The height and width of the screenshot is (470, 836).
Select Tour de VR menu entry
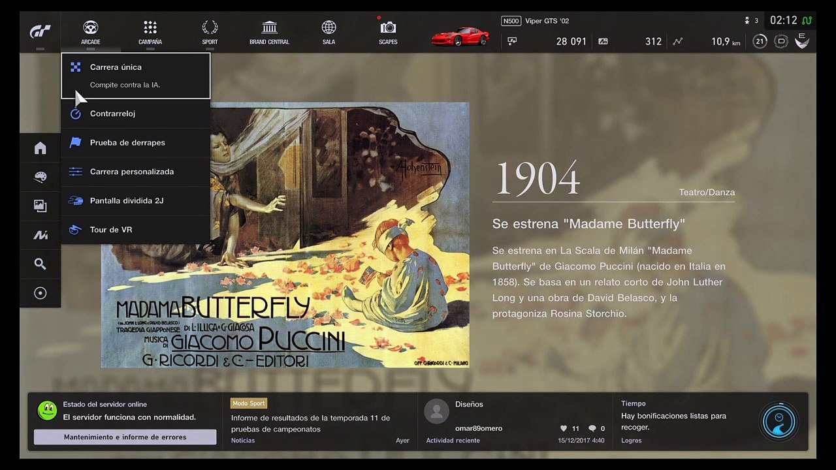click(136, 230)
